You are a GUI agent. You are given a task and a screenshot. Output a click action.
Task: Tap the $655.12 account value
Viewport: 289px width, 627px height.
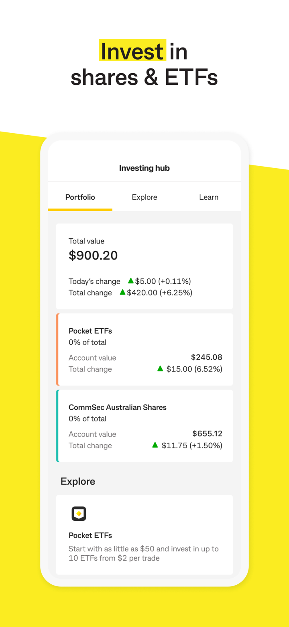(x=207, y=433)
